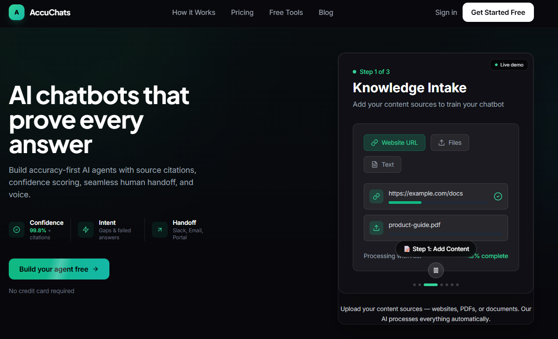Open the Free Tools menu item
The image size is (558, 339).
tap(286, 12)
